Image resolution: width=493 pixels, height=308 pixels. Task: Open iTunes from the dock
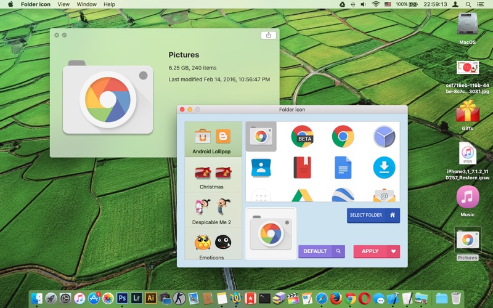79,298
